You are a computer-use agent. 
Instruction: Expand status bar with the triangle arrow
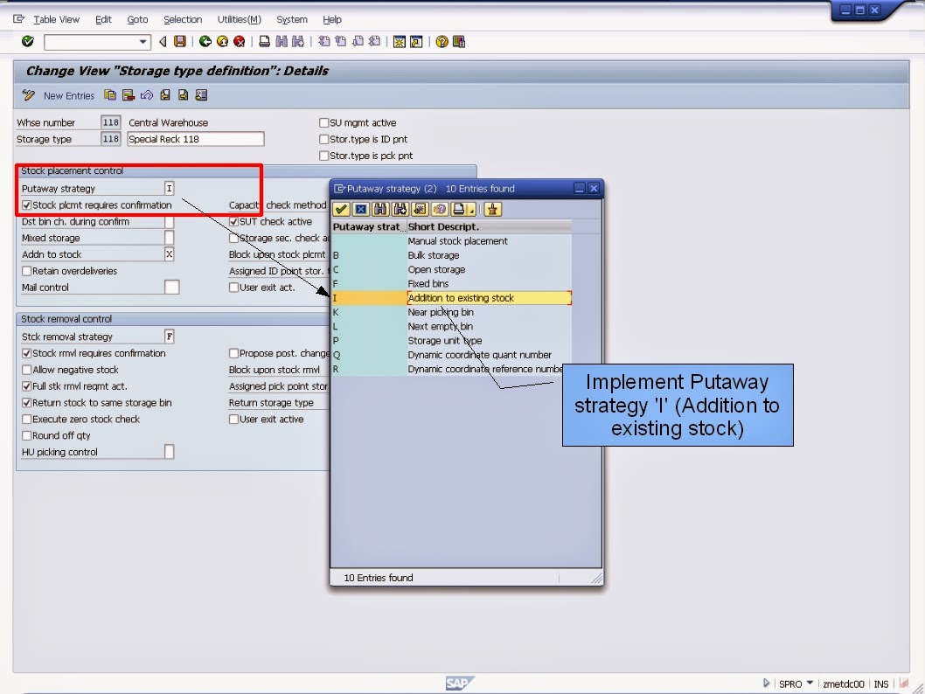(766, 684)
